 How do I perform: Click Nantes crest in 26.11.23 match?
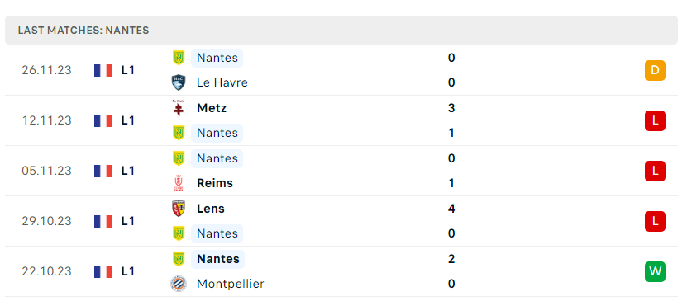pos(179,58)
